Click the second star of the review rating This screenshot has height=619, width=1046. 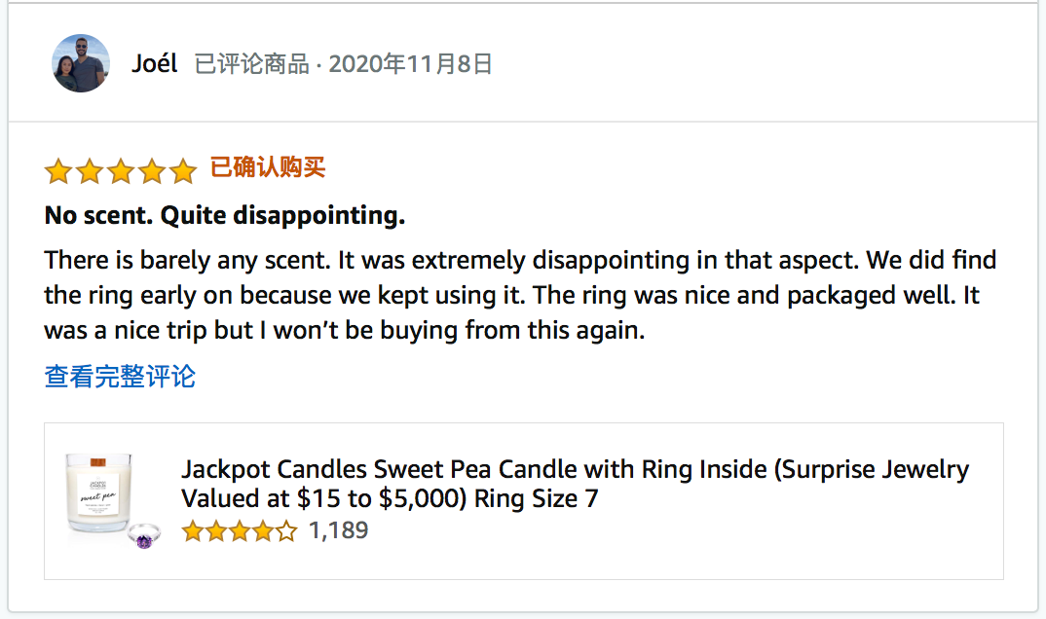[90, 171]
